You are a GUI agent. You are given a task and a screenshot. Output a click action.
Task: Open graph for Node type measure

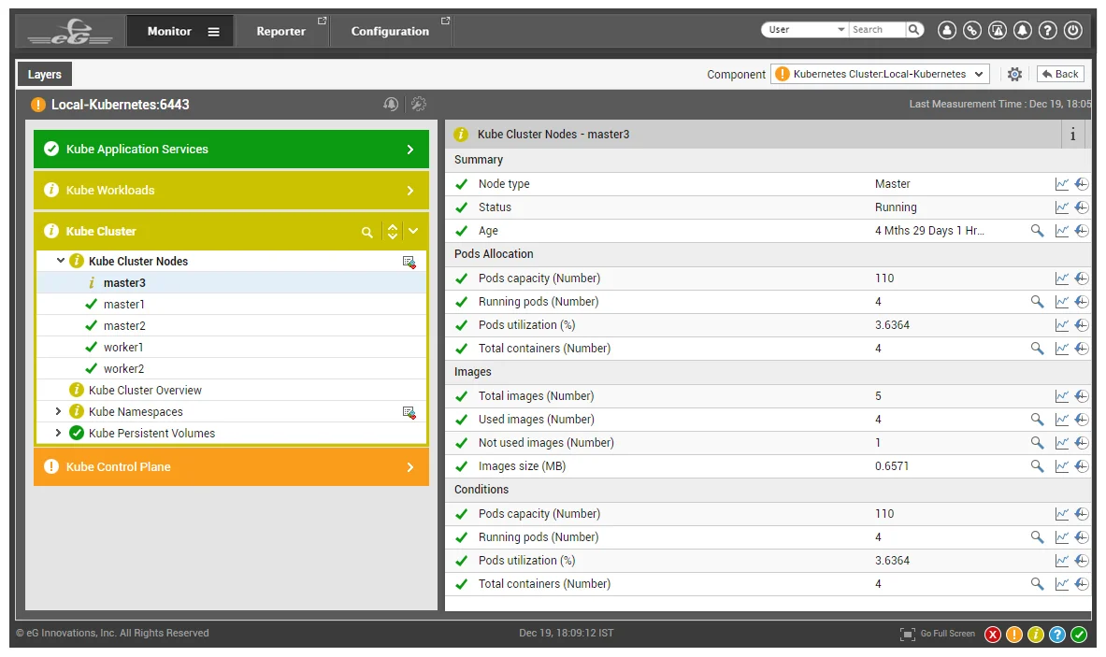(x=1061, y=184)
